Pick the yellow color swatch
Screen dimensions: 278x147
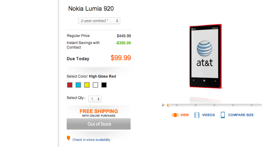click(x=87, y=85)
